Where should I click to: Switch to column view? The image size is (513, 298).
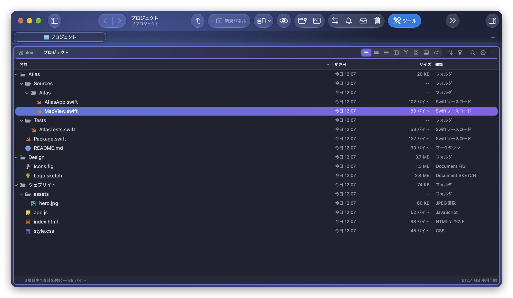point(396,53)
